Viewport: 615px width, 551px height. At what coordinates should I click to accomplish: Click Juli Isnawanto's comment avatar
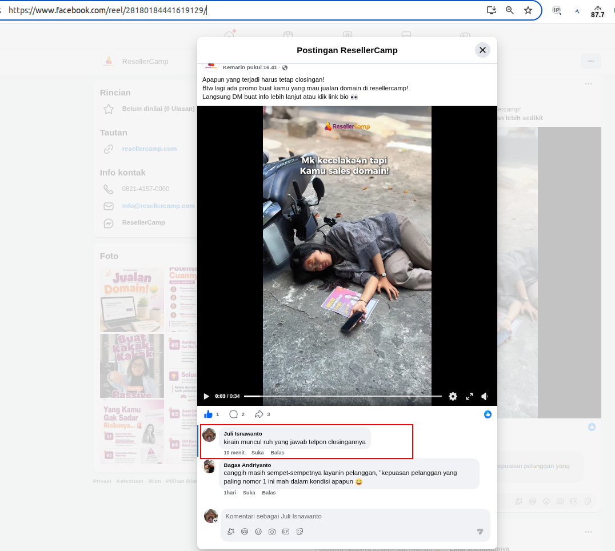click(x=209, y=434)
